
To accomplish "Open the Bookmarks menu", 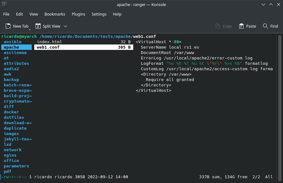I will [55, 14].
